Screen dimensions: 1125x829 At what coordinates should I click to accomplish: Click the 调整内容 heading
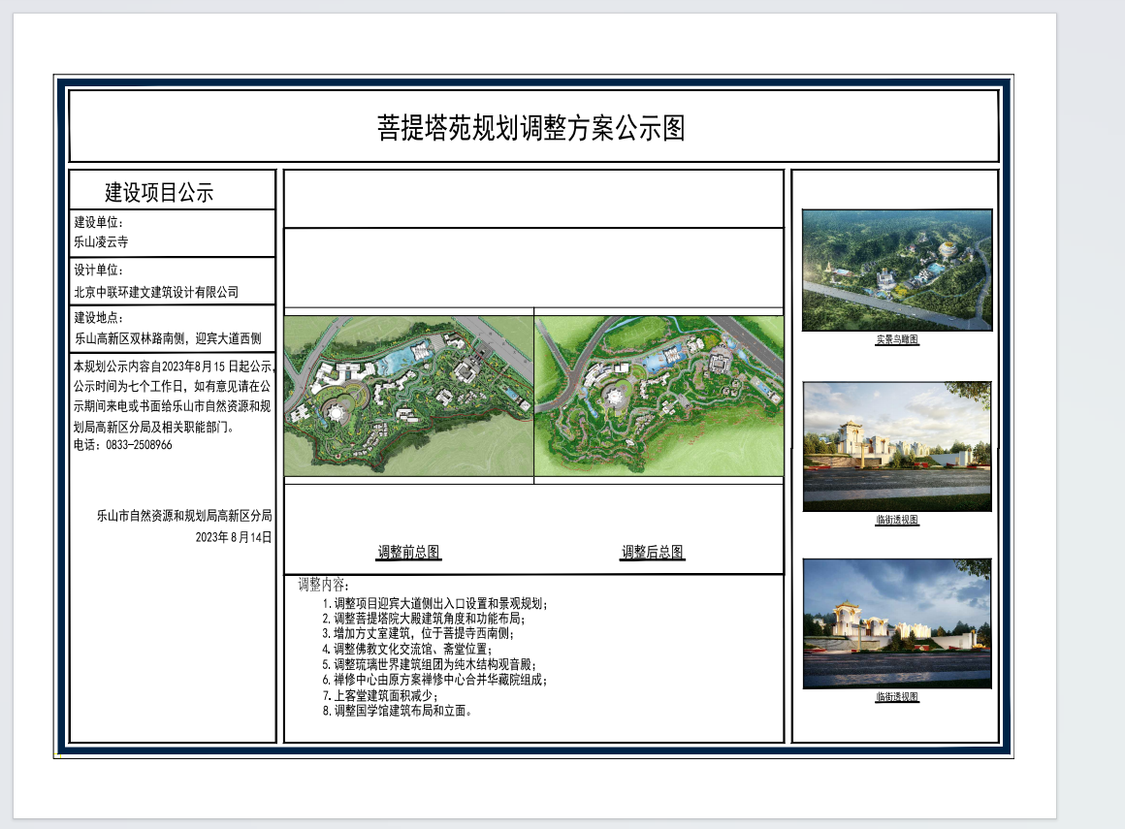point(325,586)
